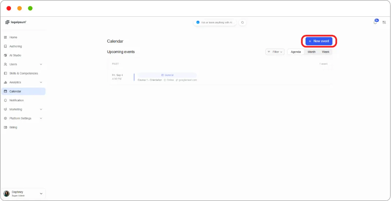Screen dimensions: 391x201
Task: Expand the Daphney account menu chevron
Action: (x=41, y=194)
